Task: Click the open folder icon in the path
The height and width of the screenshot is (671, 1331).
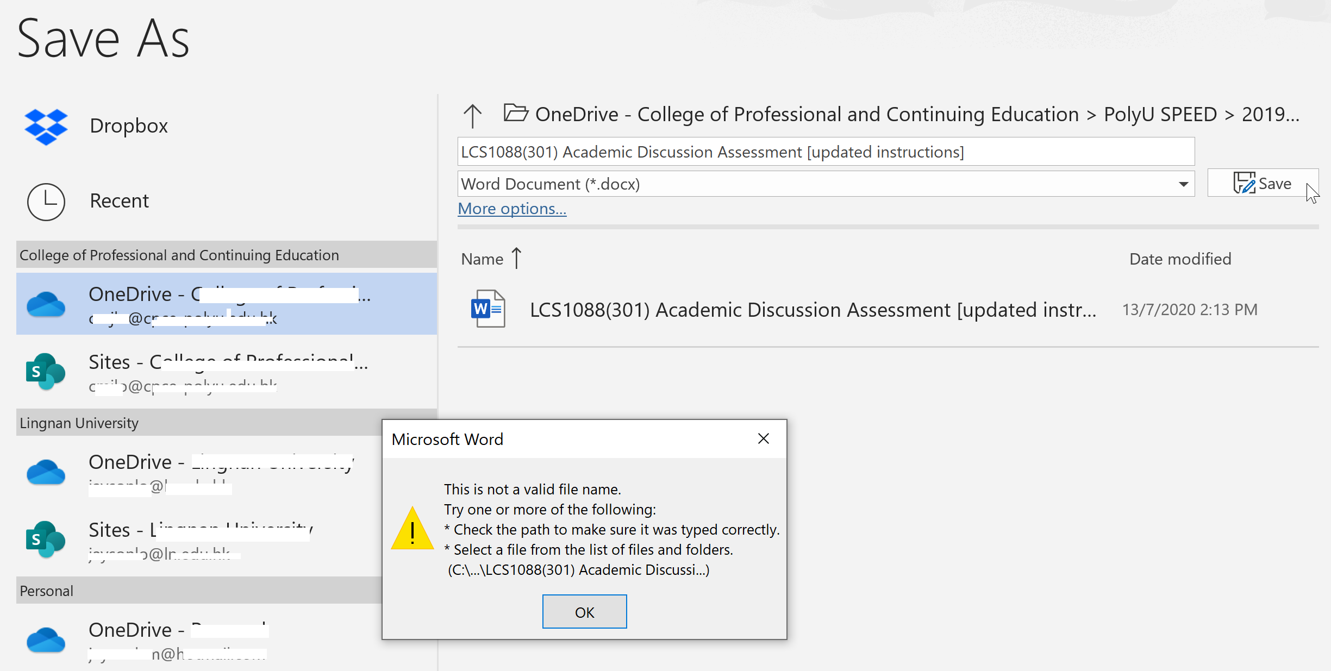Action: click(516, 113)
